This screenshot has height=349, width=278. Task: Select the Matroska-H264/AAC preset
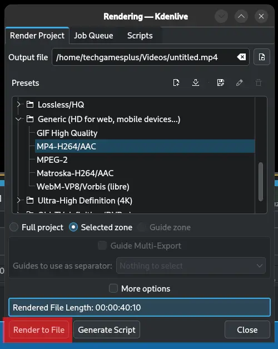75,173
